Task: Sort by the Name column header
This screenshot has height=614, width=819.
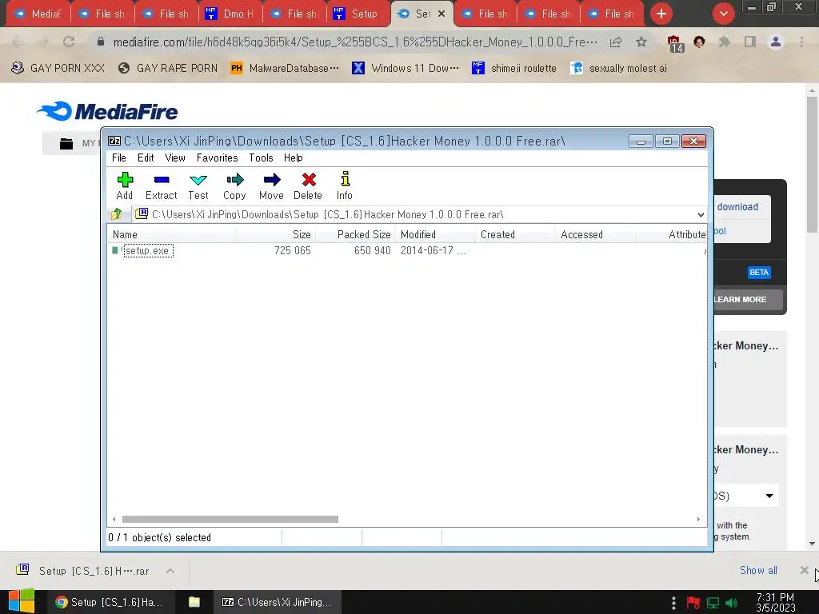Action: [x=173, y=234]
